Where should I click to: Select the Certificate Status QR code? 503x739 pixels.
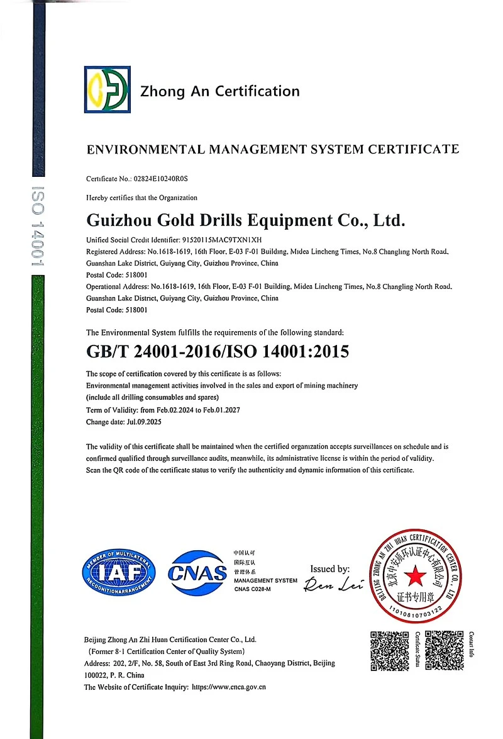389,651
